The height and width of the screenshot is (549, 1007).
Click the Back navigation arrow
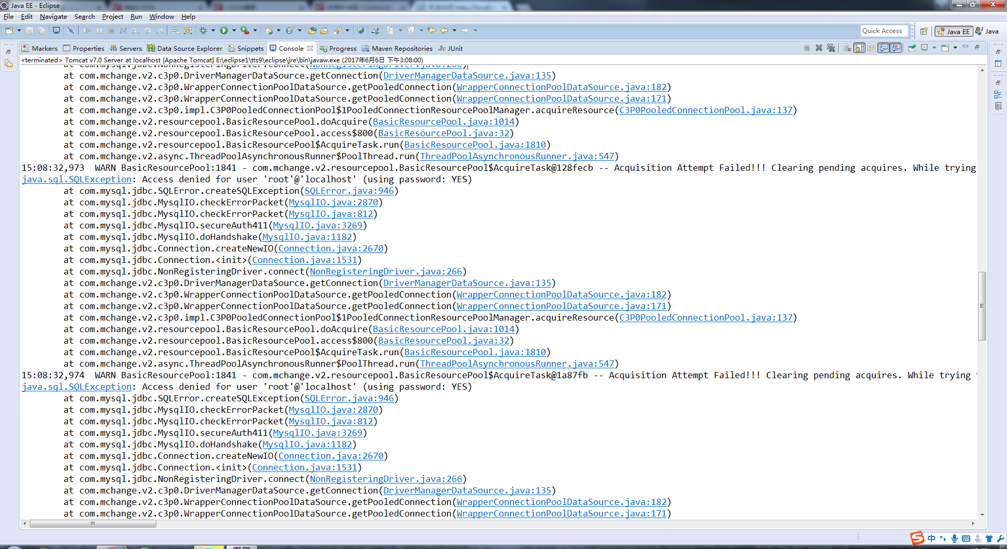(x=444, y=30)
